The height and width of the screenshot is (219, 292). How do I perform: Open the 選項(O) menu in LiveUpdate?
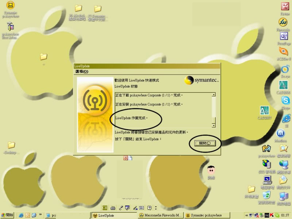pos(82,72)
